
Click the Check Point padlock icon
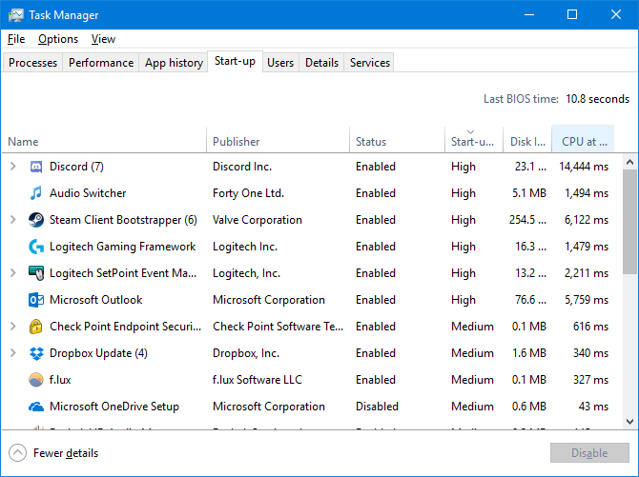pos(36,327)
